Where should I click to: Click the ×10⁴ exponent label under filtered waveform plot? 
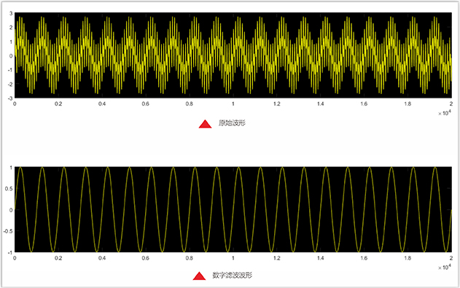click(444, 267)
